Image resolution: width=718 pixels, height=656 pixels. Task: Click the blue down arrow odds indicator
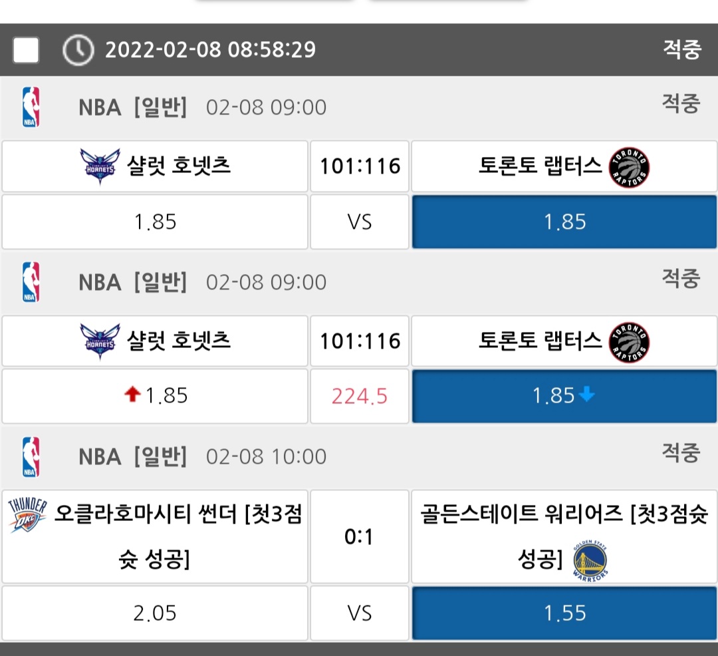tap(586, 395)
